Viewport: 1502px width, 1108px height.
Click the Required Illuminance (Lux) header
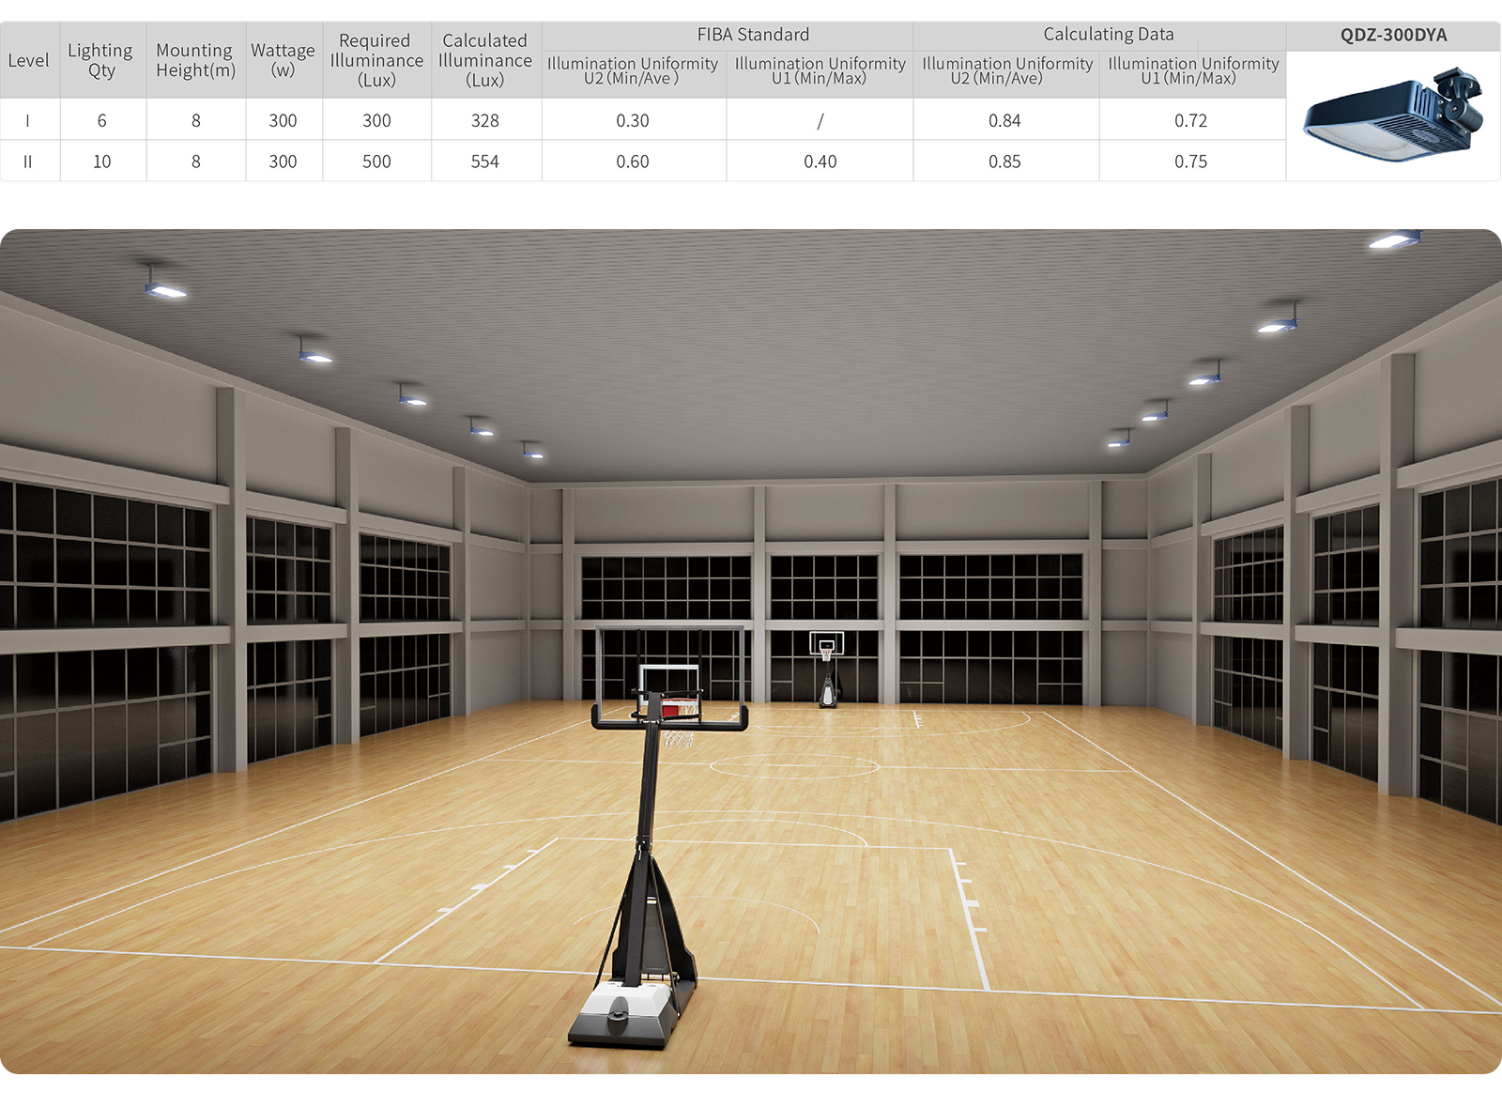[x=376, y=61]
